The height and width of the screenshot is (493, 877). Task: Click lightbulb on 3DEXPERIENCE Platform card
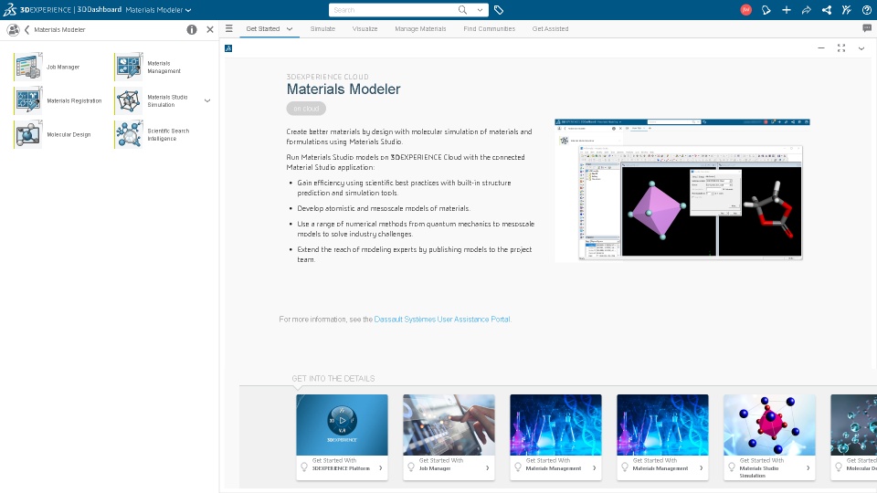pyautogui.click(x=304, y=467)
